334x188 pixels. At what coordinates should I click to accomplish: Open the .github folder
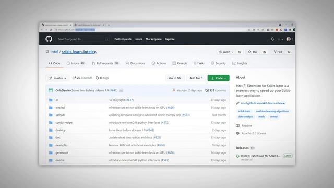(60, 115)
